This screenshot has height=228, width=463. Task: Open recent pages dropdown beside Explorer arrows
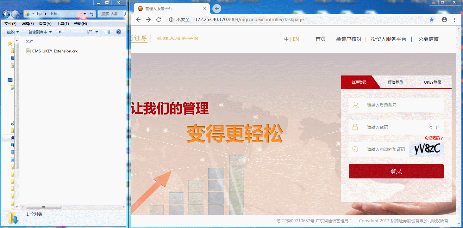coord(21,14)
